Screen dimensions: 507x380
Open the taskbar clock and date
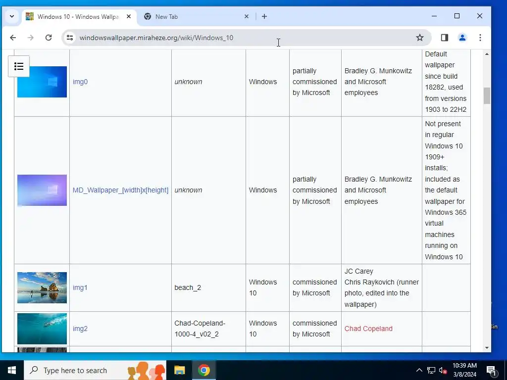(x=464, y=370)
